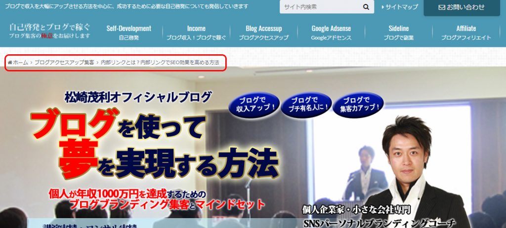Click the SNSパーソナルブランディングコーチ caption
The image size is (506, 228).
[379, 224]
